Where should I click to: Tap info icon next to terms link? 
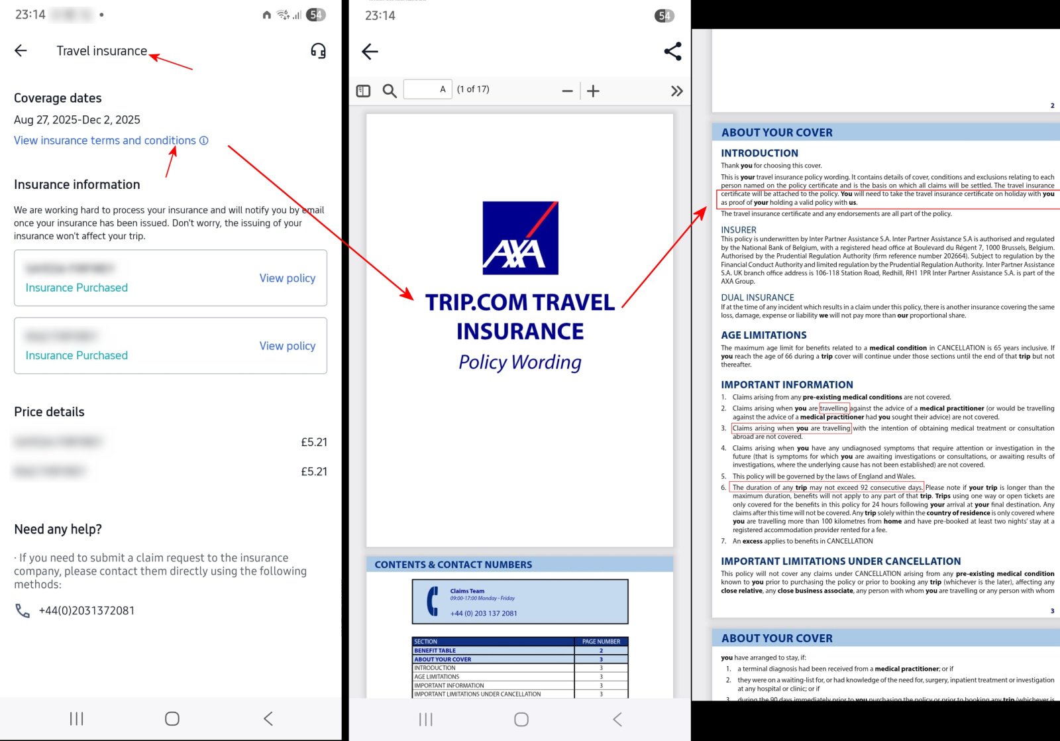(x=204, y=141)
